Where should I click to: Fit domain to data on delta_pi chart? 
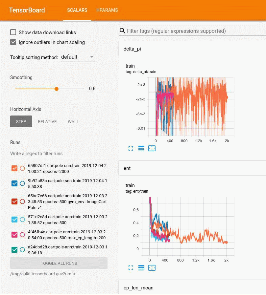tap(152, 148)
